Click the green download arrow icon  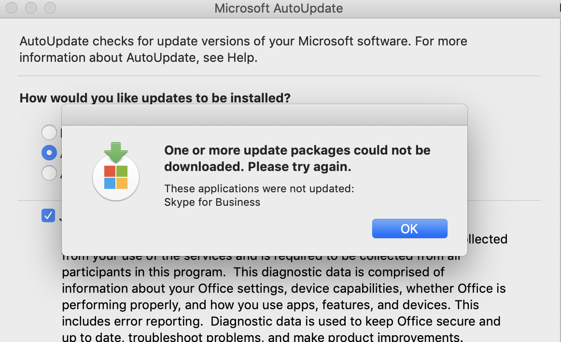116,152
